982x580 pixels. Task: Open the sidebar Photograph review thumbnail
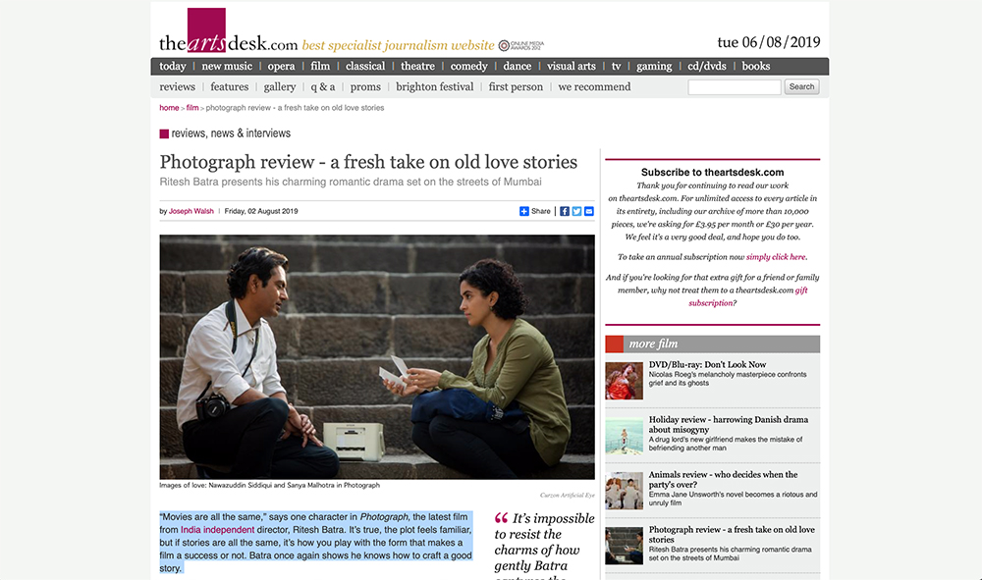(624, 546)
